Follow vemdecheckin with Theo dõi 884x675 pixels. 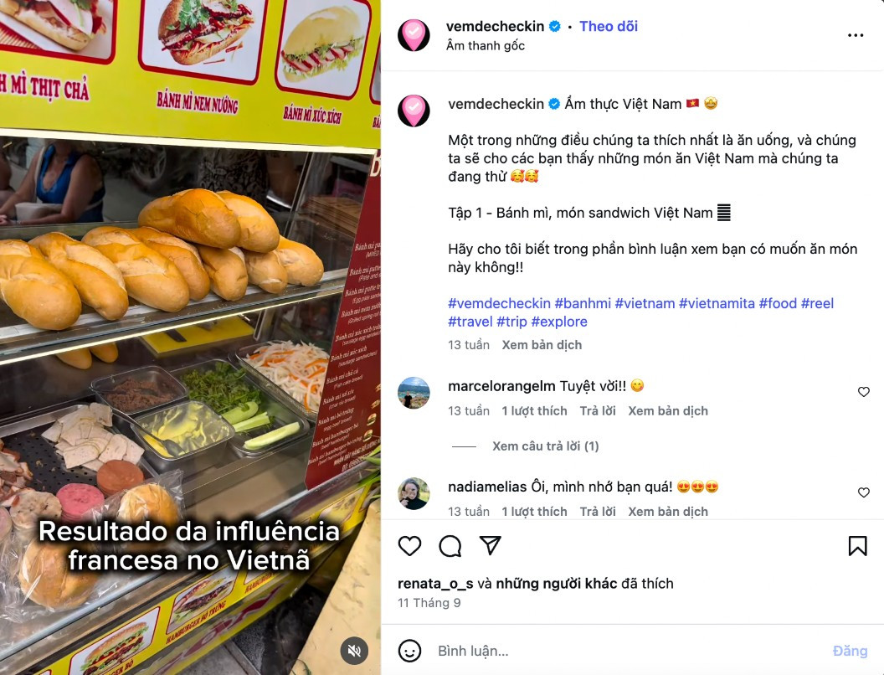609,27
